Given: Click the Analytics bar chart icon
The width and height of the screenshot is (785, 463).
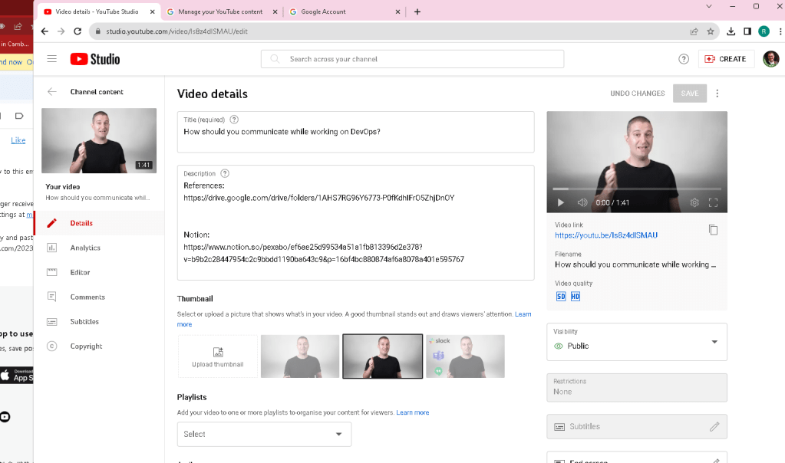Looking at the screenshot, I should click(x=51, y=248).
